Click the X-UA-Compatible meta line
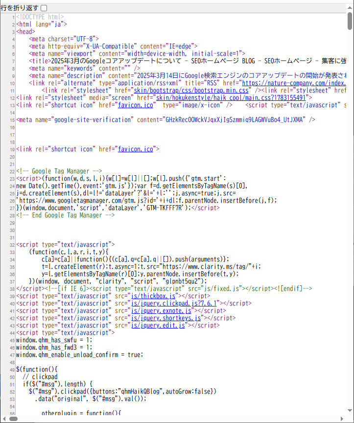This screenshot has width=354, height=423. 113,46
